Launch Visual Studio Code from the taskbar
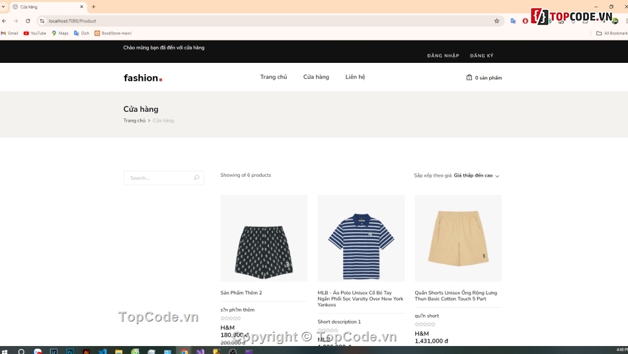 tap(102, 351)
